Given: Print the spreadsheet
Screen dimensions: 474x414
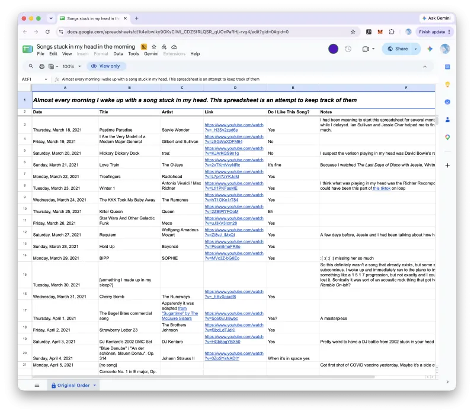Looking at the screenshot, I should point(41,66).
